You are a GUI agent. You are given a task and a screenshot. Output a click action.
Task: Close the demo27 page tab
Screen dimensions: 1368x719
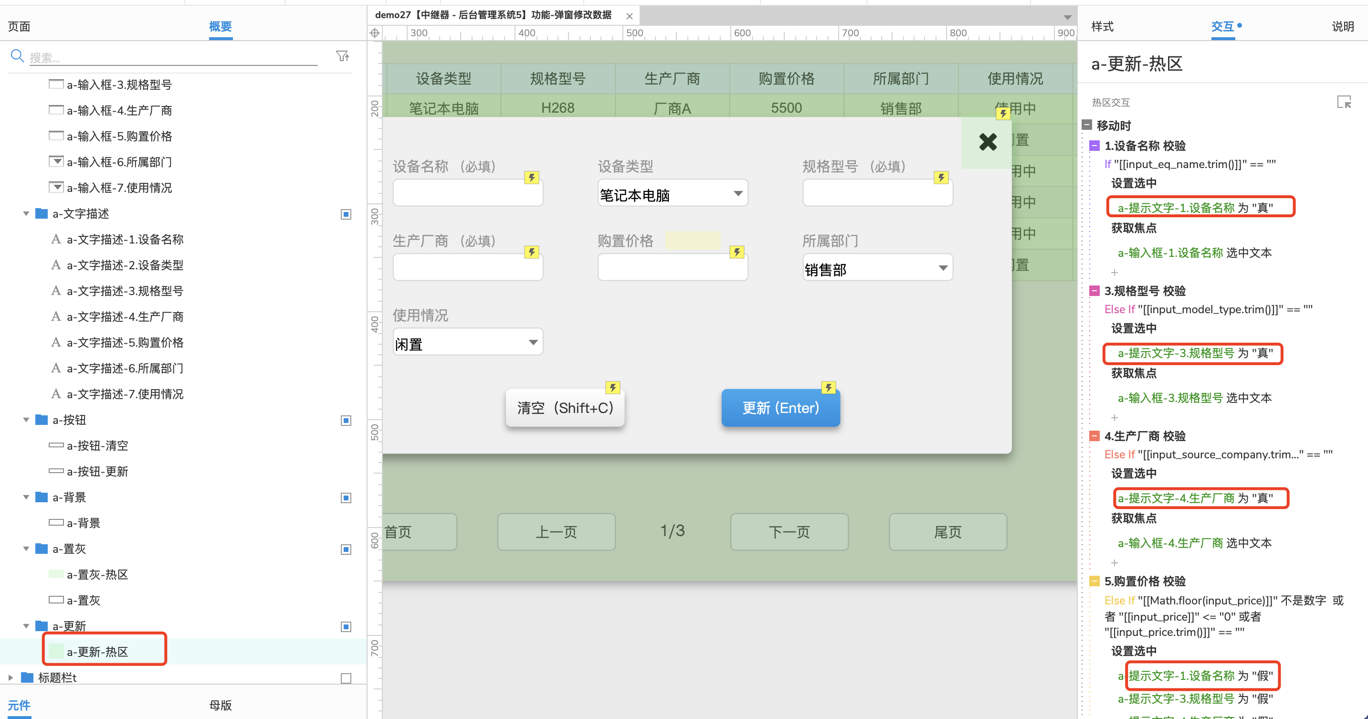click(x=629, y=16)
